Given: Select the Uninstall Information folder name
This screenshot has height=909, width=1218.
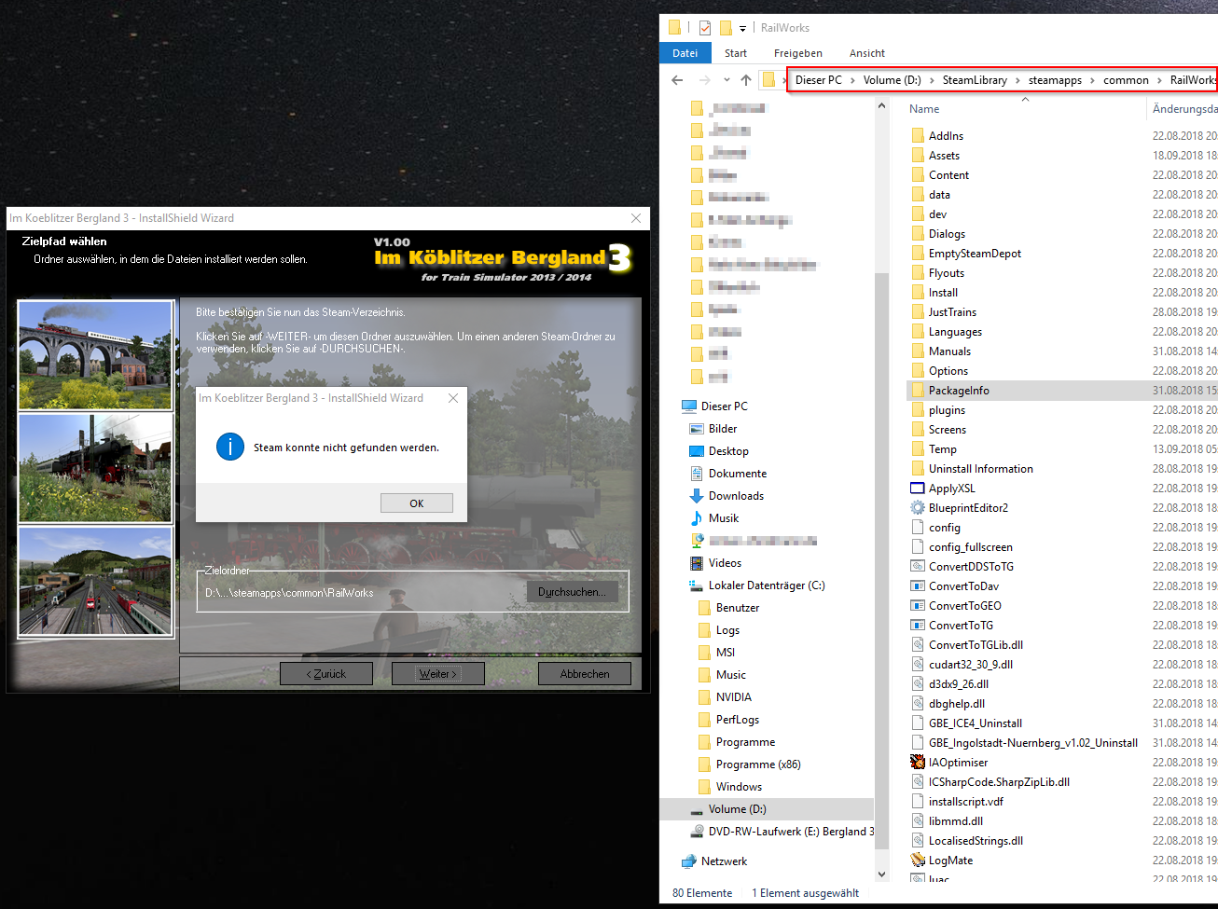Looking at the screenshot, I should 980,469.
